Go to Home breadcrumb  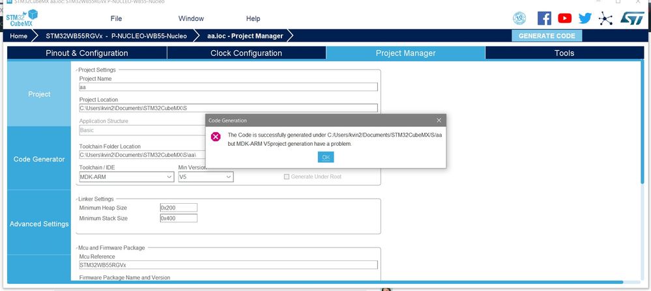[x=19, y=36]
